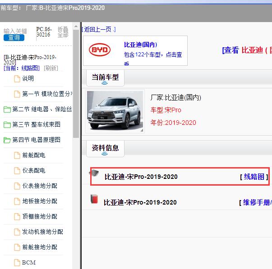Select the 资料信息 tab
The width and height of the screenshot is (272, 269).
click(105, 149)
